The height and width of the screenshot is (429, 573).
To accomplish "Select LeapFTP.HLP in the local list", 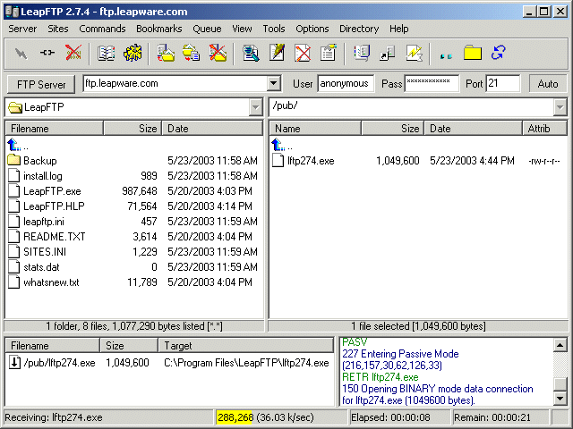I will tap(133, 206).
